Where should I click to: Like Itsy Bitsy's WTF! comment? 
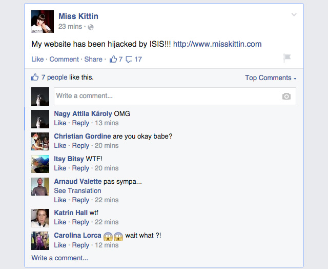pos(60,168)
